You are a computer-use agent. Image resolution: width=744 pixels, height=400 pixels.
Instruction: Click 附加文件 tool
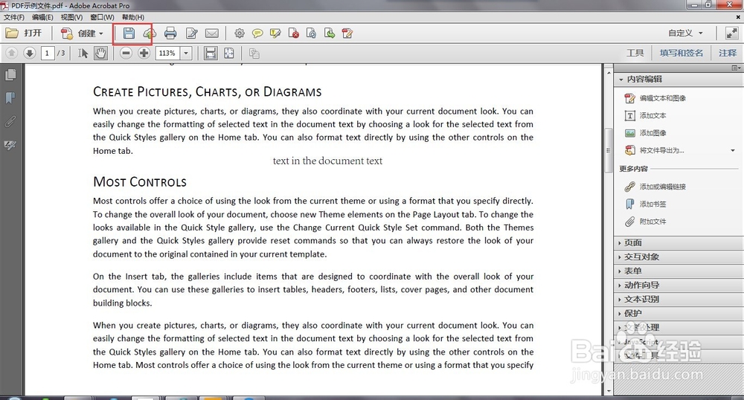(646, 222)
